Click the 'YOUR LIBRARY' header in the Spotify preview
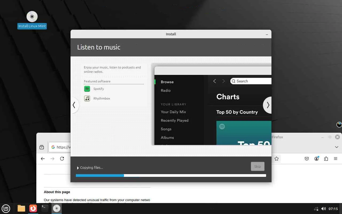This screenshot has width=342, height=214. point(173,104)
